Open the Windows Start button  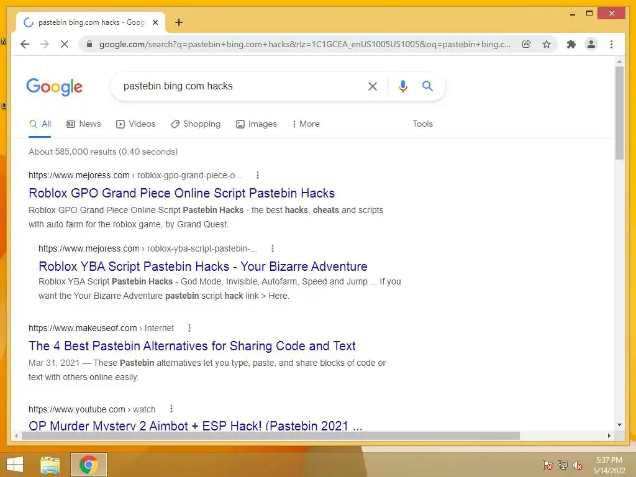(x=15, y=465)
